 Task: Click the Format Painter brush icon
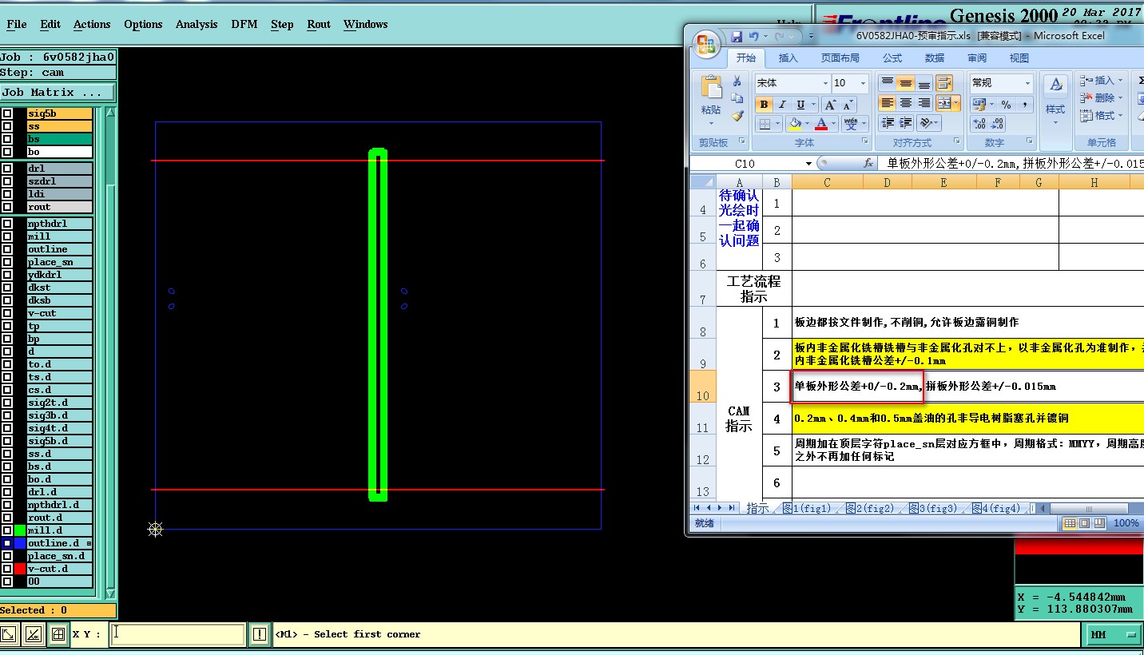pos(737,116)
